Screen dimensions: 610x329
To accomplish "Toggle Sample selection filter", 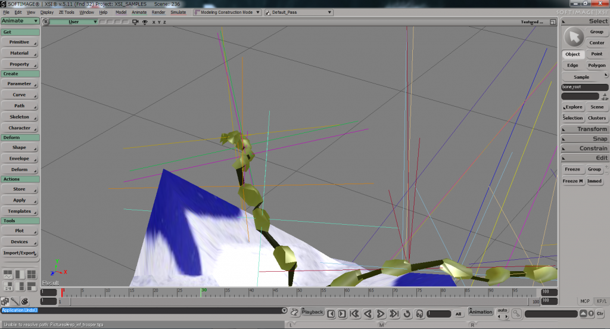I will click(581, 77).
